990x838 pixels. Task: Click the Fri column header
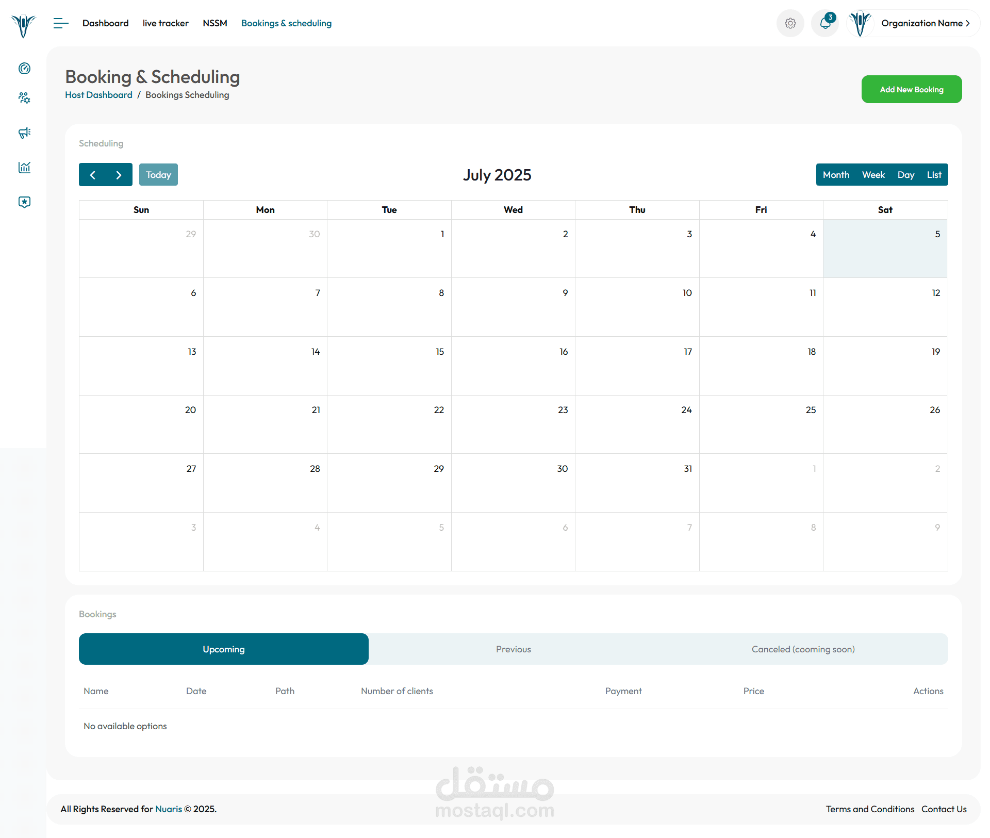pos(761,210)
